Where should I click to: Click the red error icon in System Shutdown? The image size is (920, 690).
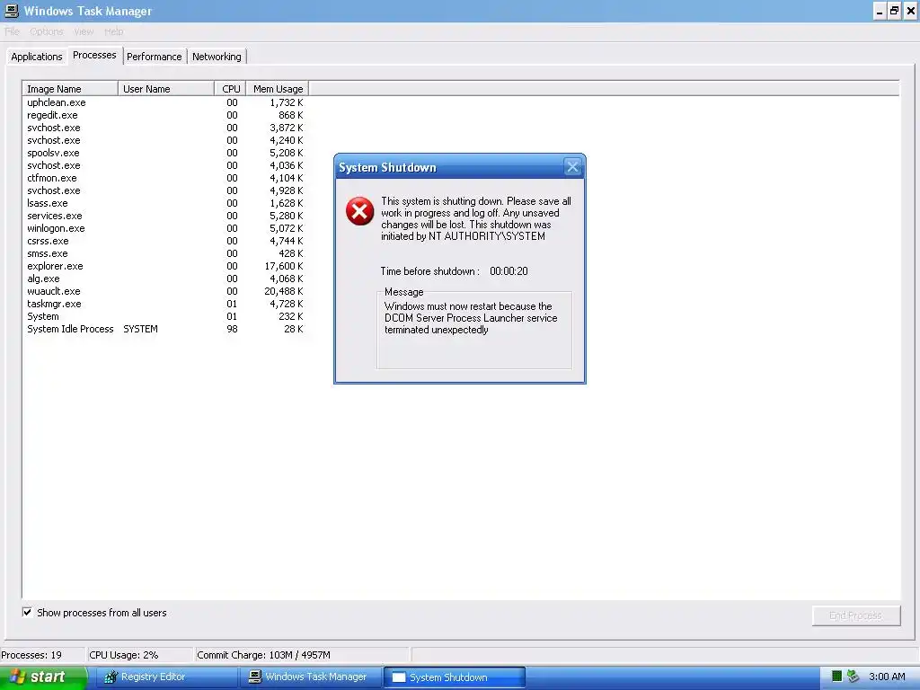click(x=359, y=211)
